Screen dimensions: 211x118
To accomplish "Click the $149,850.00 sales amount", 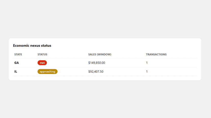I will pos(97,63).
